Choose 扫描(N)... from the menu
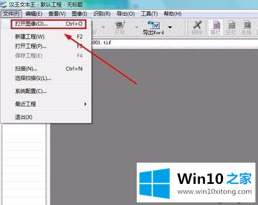This screenshot has height=205, width=258. point(46,69)
